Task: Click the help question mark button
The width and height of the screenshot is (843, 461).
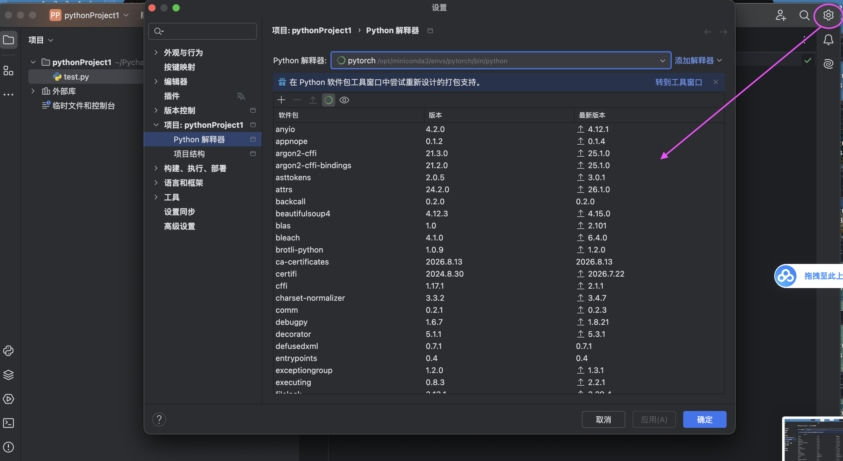Action: pyautogui.click(x=159, y=419)
